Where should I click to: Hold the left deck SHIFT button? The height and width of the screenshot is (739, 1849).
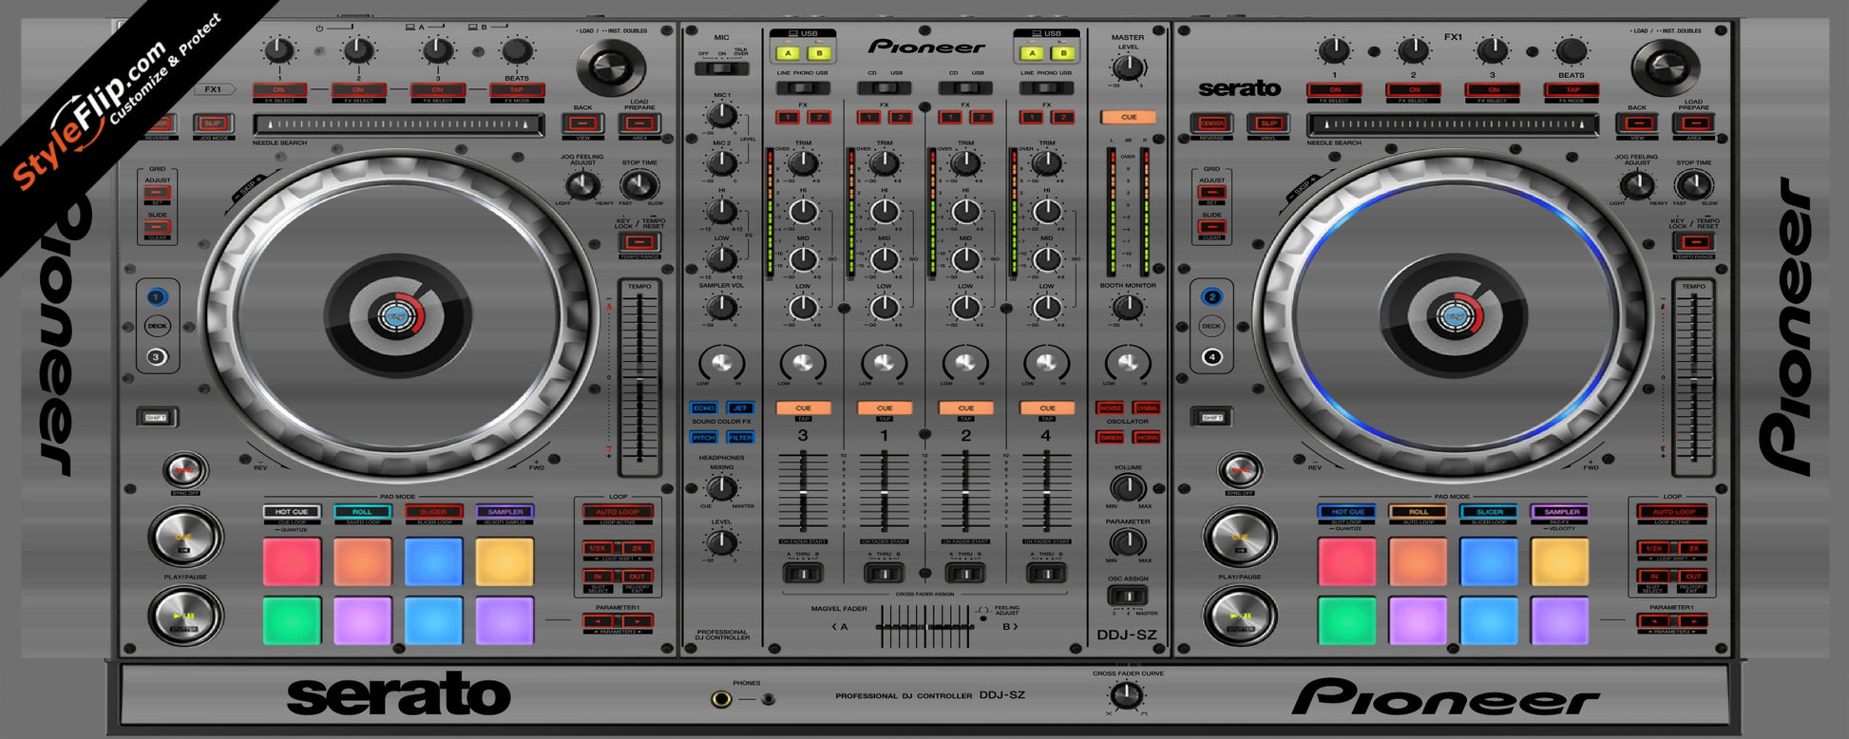point(157,418)
